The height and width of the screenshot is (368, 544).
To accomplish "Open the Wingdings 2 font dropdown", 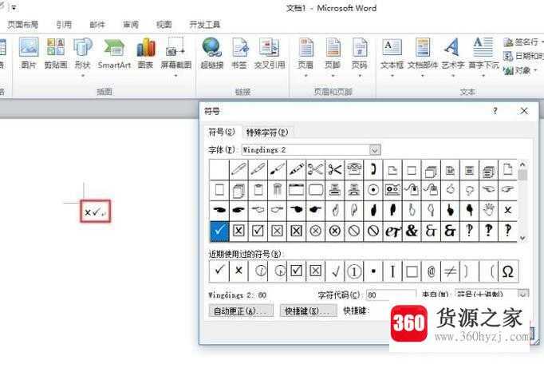I will (x=374, y=150).
